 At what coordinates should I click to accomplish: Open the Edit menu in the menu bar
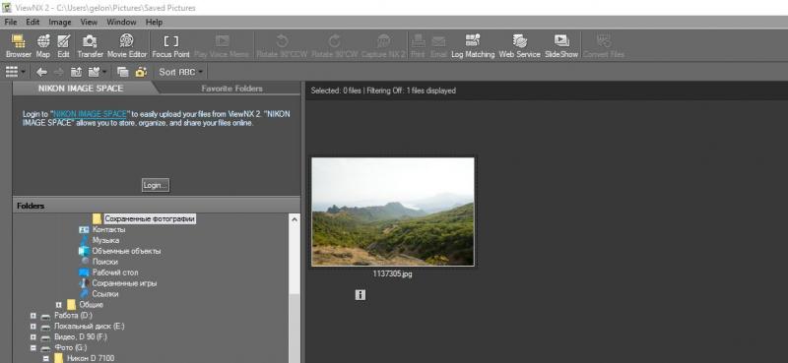pyautogui.click(x=33, y=22)
